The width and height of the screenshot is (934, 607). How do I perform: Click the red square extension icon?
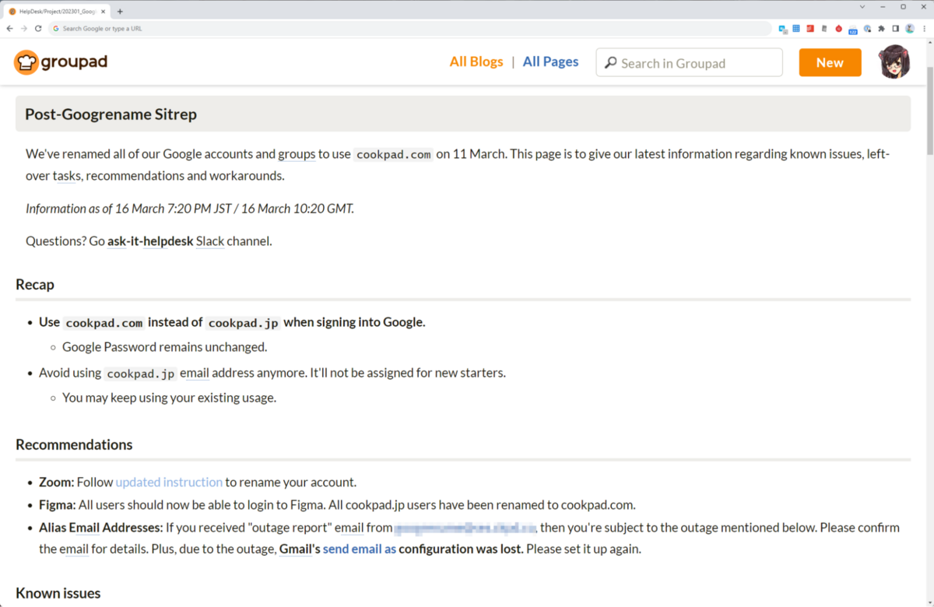[810, 28]
